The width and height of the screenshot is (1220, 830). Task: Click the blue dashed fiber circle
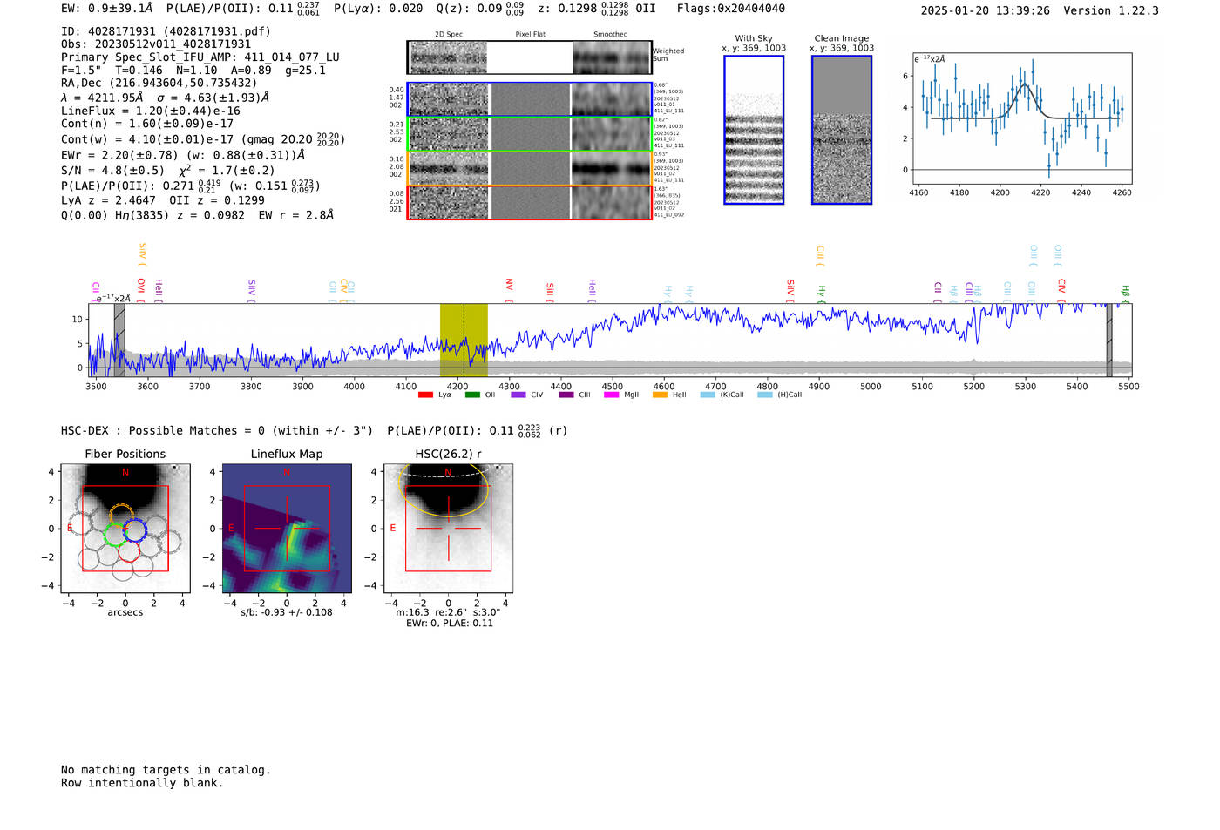pos(133,530)
